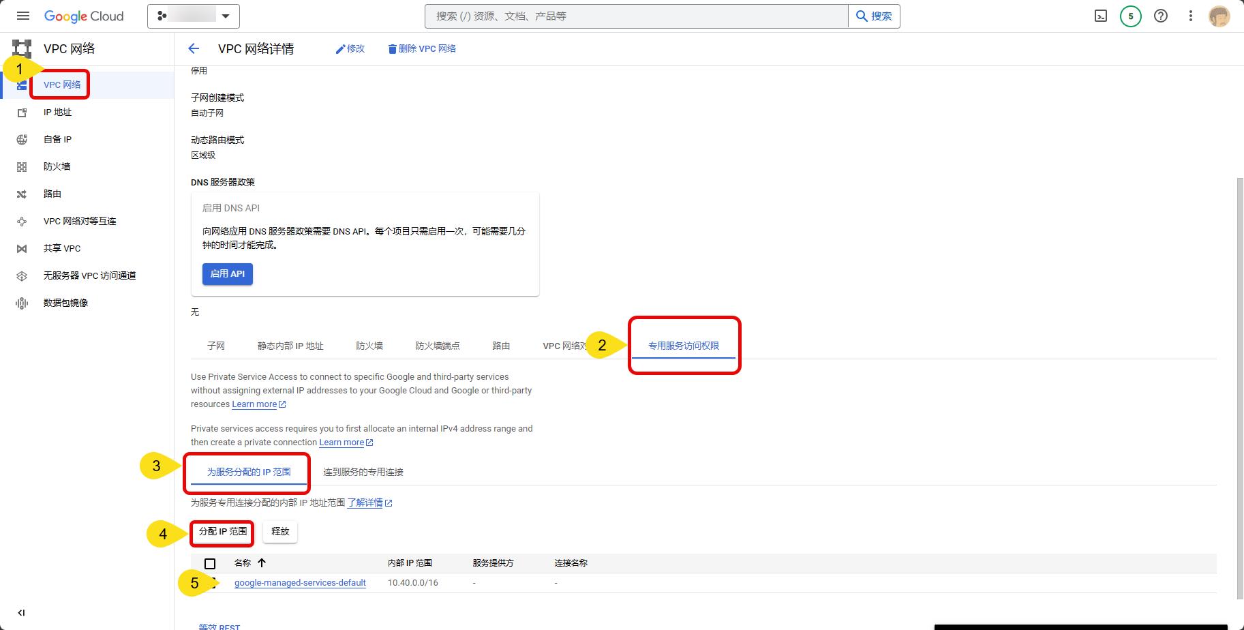Click the user account avatar

click(x=1219, y=16)
